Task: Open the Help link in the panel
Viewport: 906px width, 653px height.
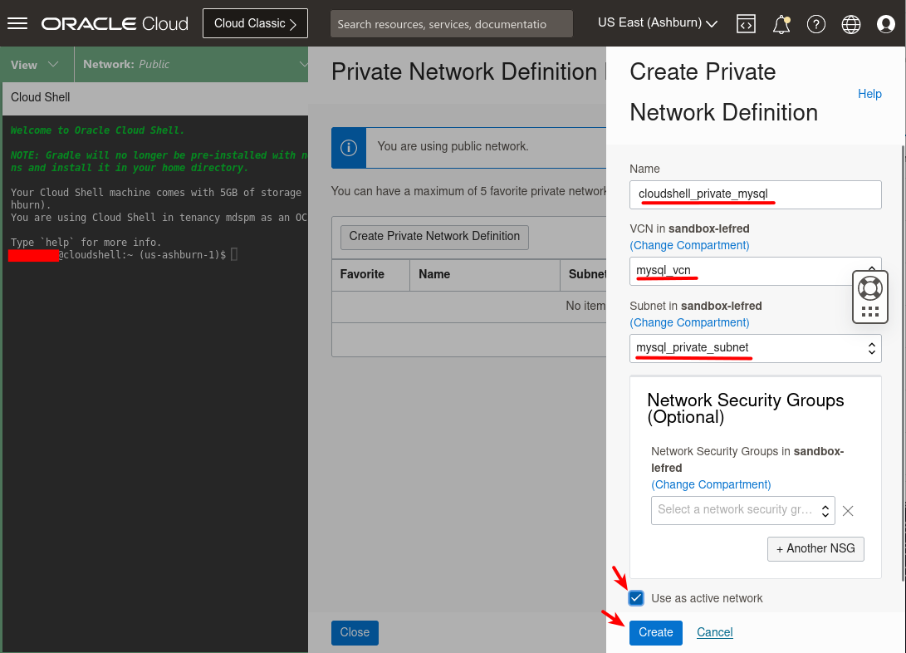Action: (869, 94)
